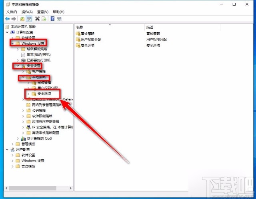Viewport: 256px width, 199px height.
Task: Click the IP 安全策略 icon
Action: 28,127
